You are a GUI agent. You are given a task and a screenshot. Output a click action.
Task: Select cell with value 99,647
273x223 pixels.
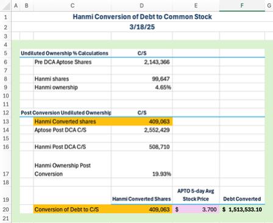142,79
